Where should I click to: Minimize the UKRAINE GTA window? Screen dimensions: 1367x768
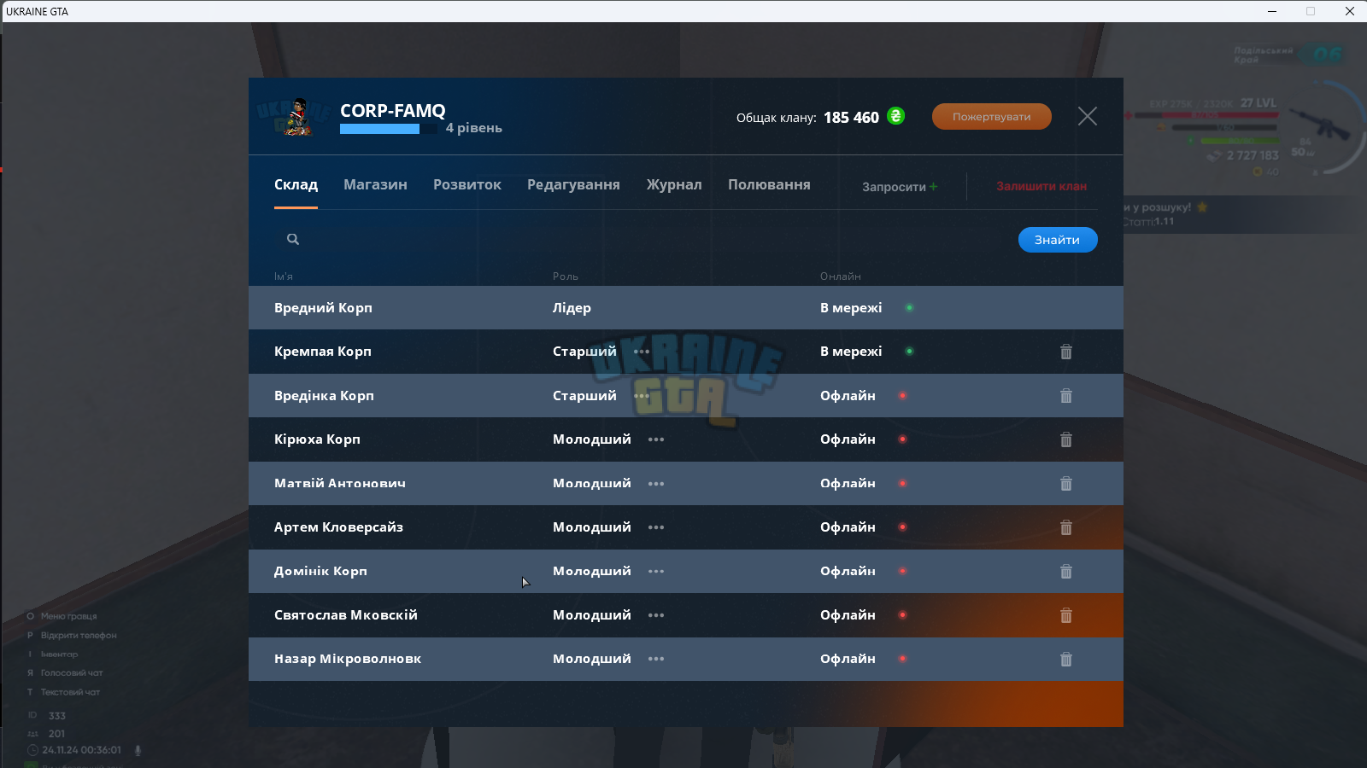pyautogui.click(x=1272, y=11)
